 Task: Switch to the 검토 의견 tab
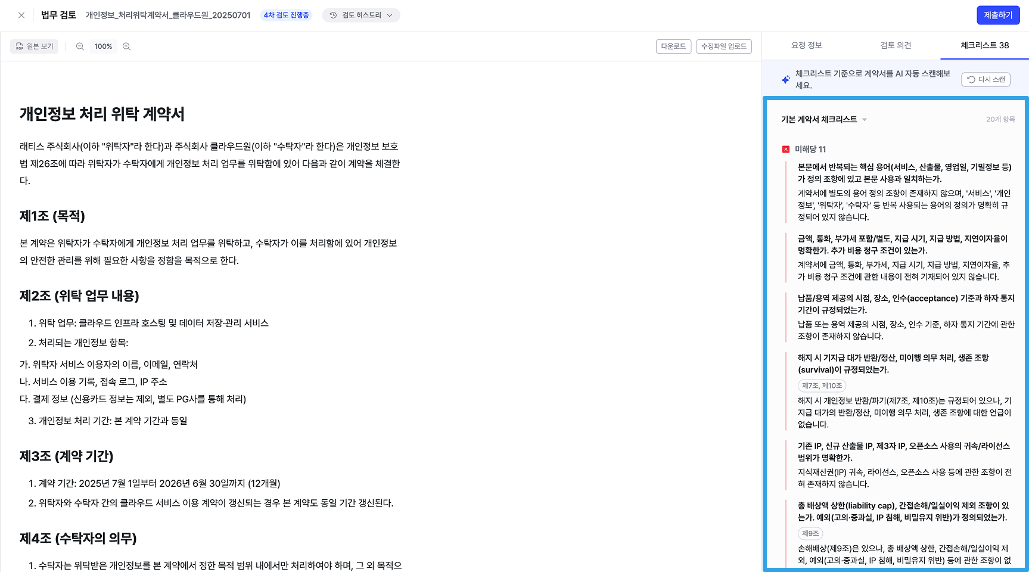click(x=896, y=45)
